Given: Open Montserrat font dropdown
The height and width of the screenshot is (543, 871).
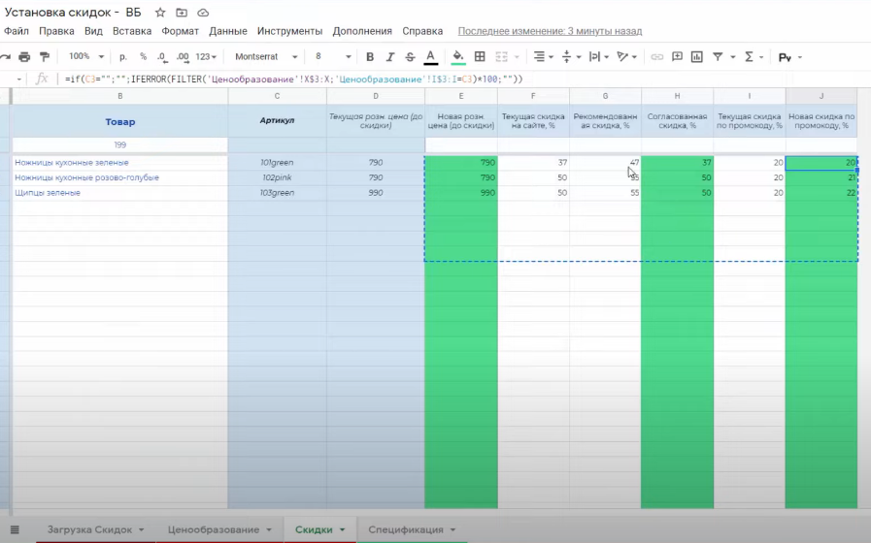Looking at the screenshot, I should point(266,56).
